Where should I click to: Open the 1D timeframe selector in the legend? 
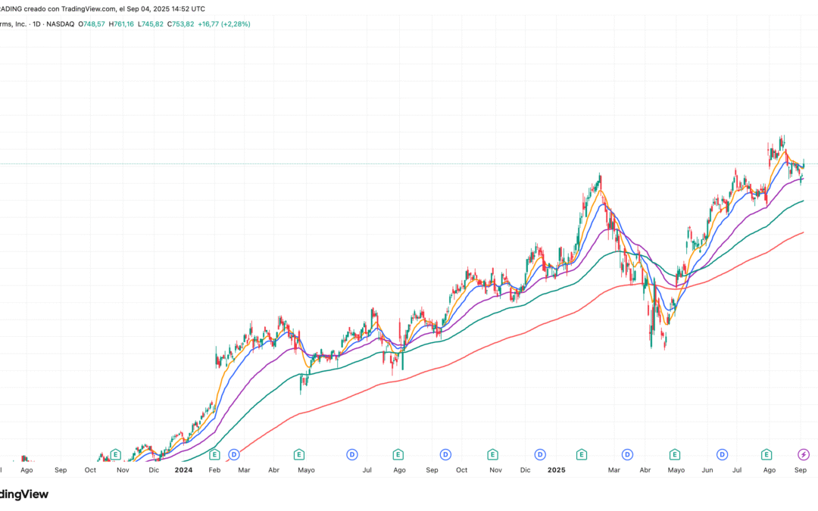click(x=36, y=23)
